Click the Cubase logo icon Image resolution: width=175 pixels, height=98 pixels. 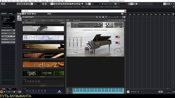pos(1,1)
